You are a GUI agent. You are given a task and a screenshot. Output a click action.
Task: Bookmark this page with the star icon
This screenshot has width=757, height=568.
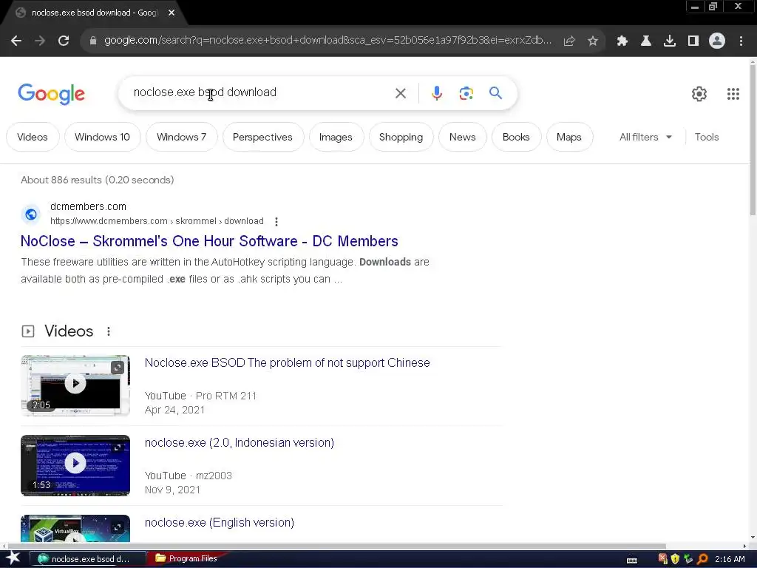[x=593, y=41]
